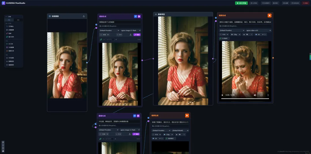Click large preview image in image preview node
Image resolution: width=311 pixels, height=154 pixels.
[183, 61]
